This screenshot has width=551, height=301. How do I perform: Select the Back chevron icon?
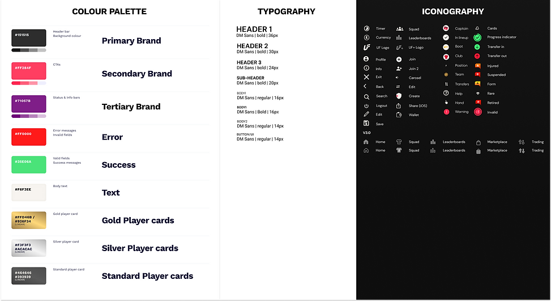click(x=365, y=86)
